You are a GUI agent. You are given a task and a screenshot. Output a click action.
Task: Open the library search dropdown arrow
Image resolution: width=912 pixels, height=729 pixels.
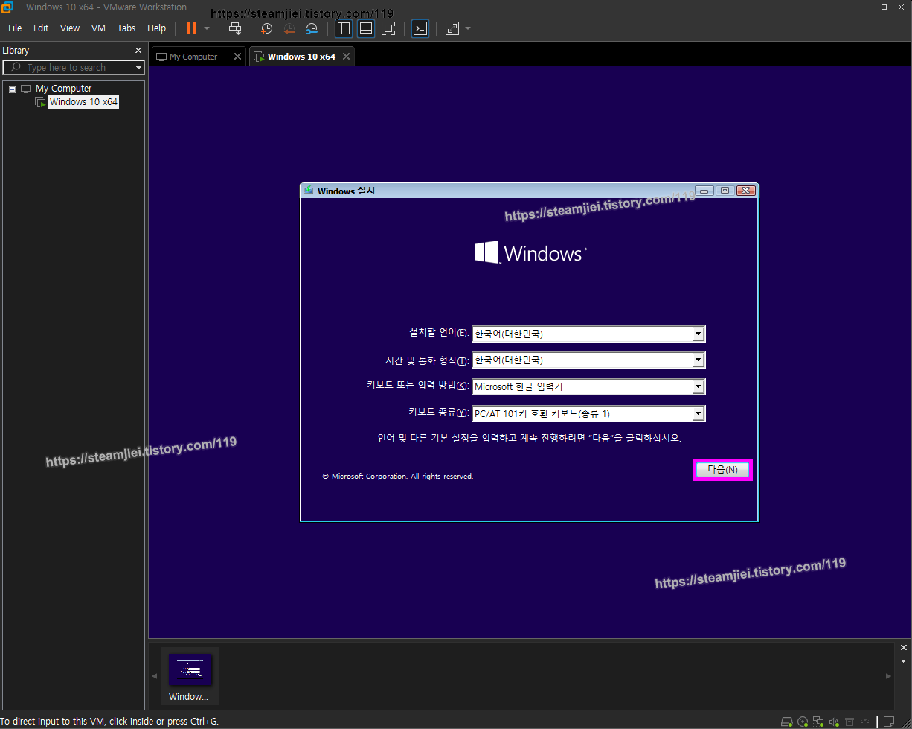point(138,67)
